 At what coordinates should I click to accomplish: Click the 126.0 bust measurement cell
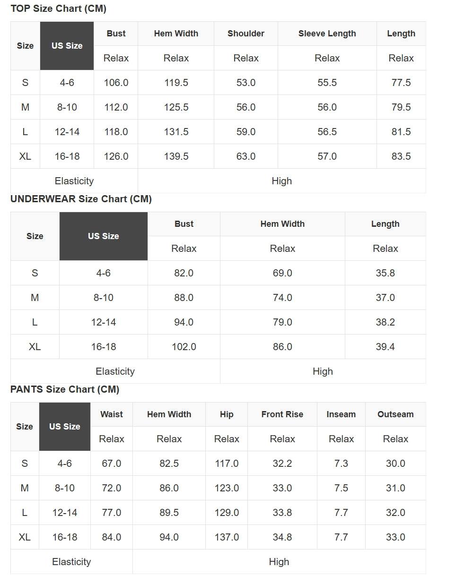click(x=116, y=156)
